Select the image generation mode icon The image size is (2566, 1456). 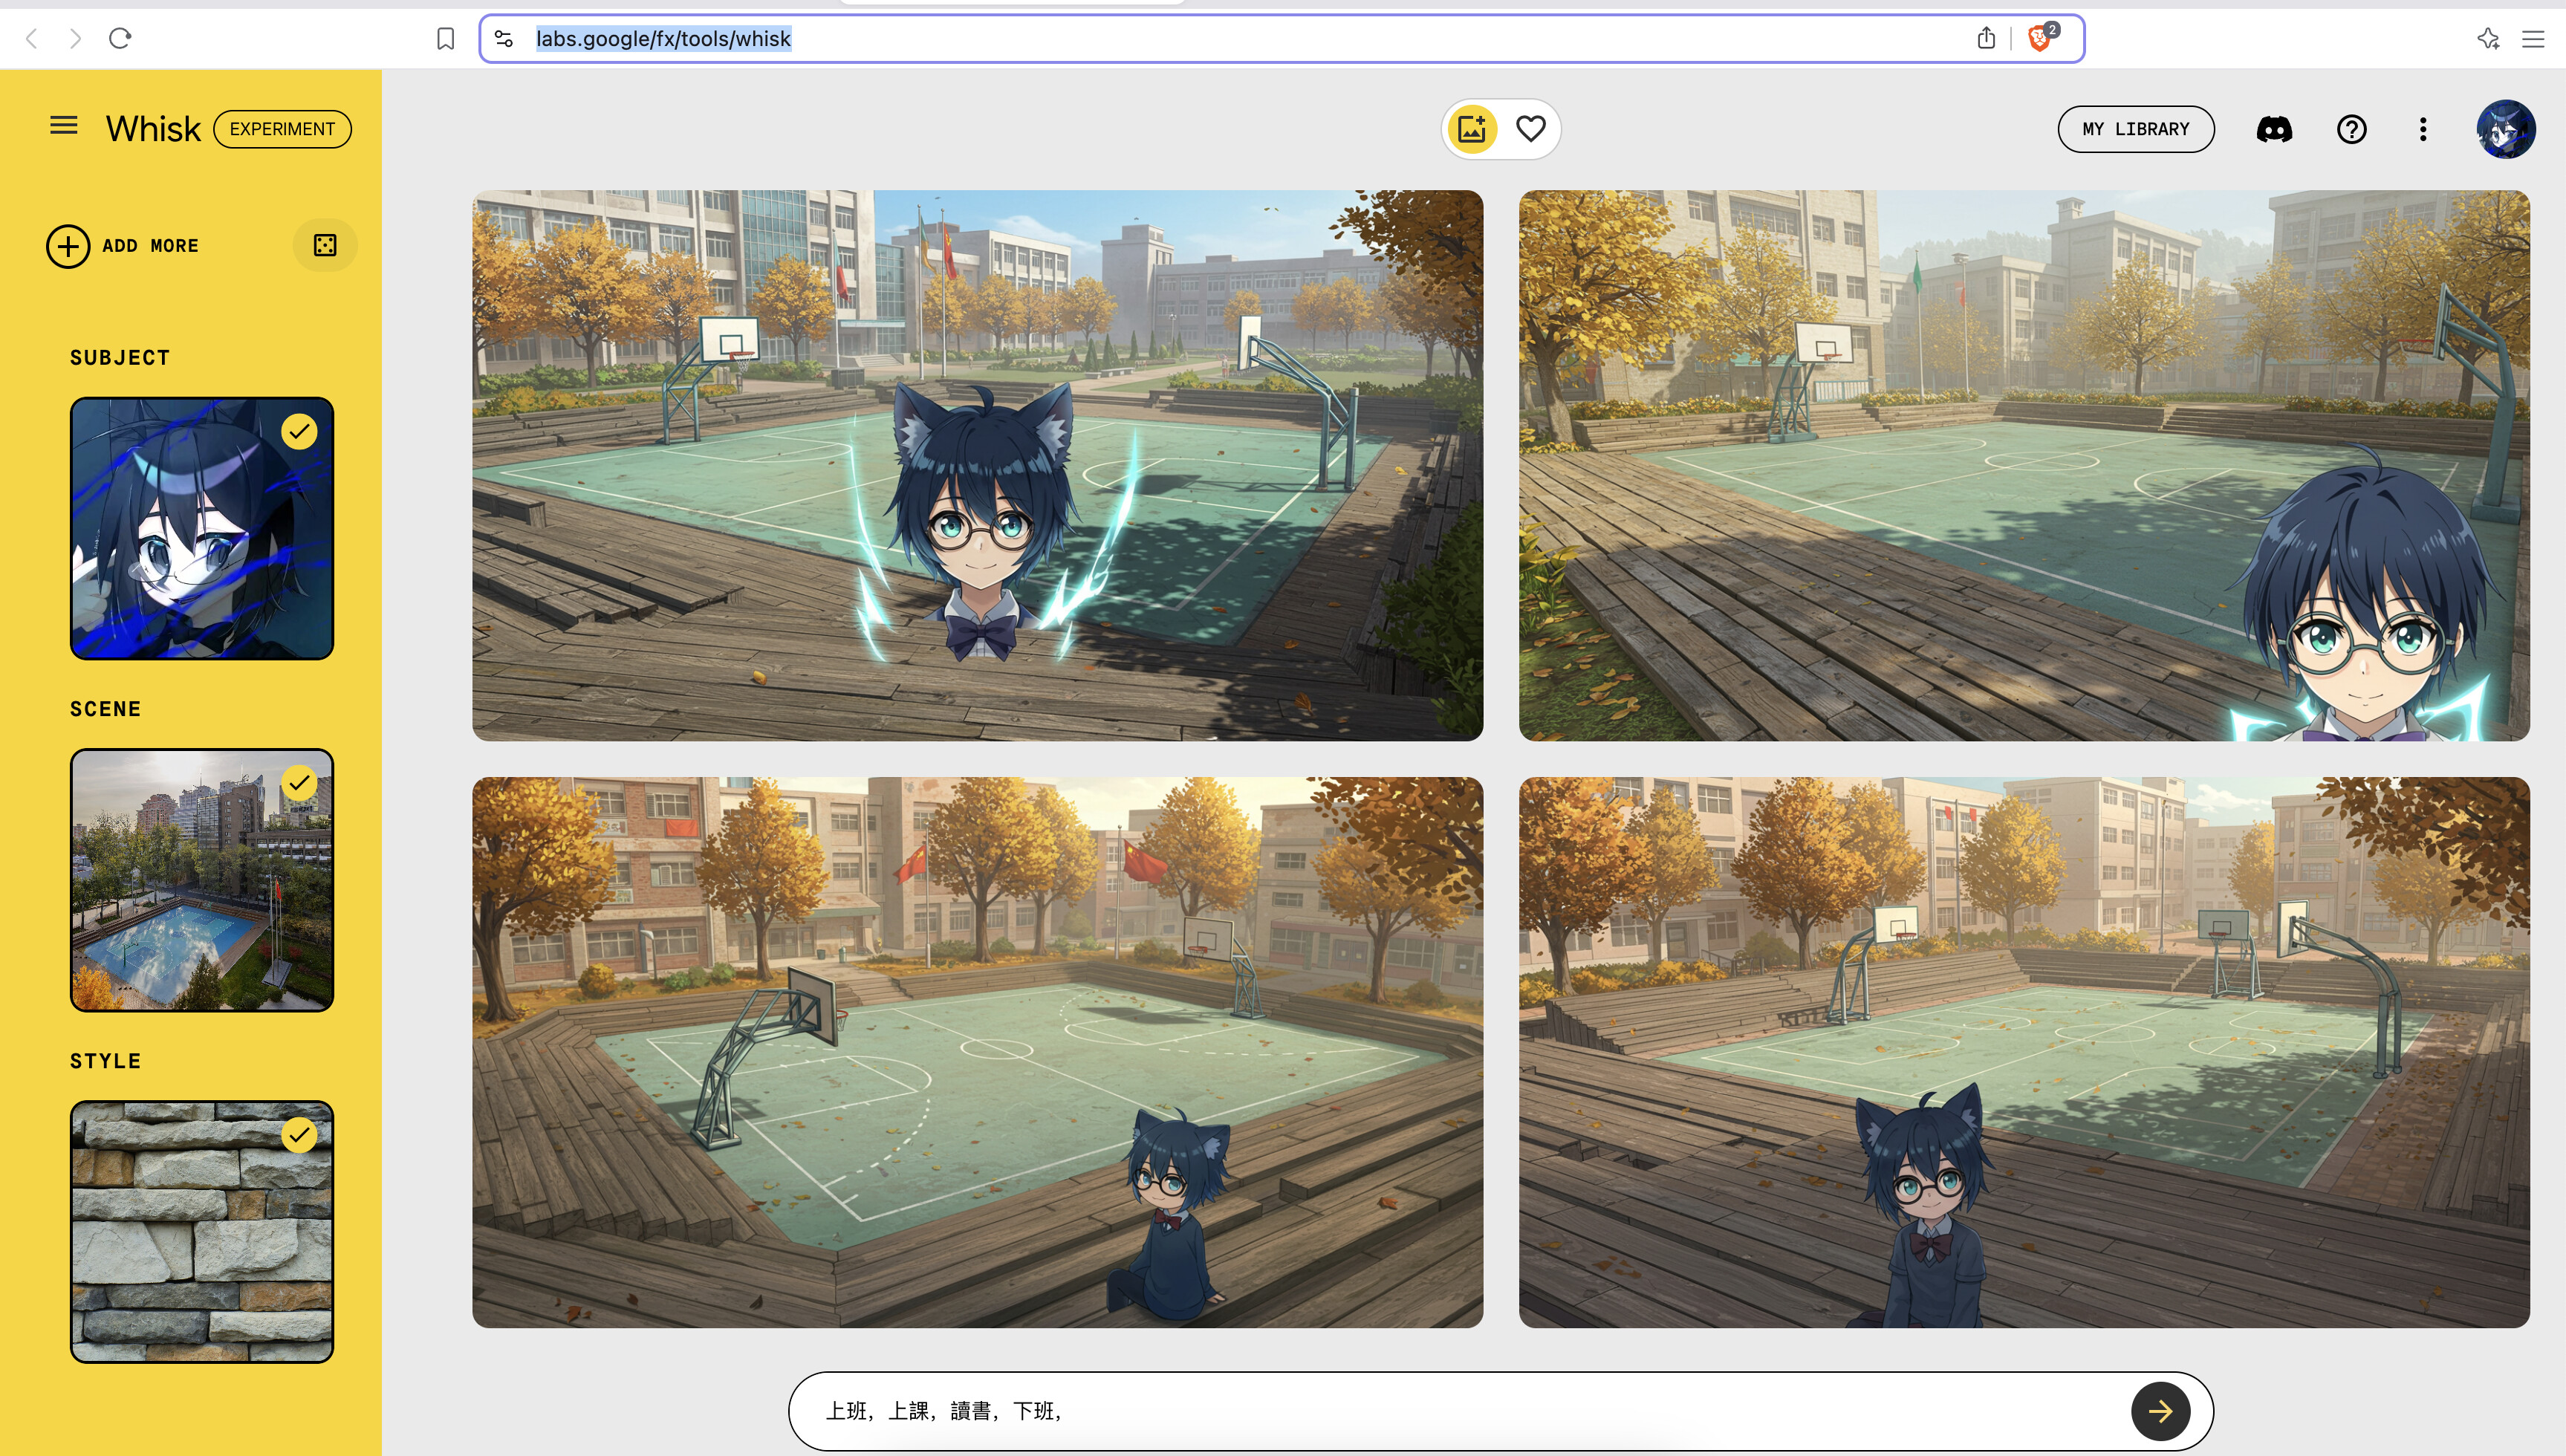[x=1471, y=128]
